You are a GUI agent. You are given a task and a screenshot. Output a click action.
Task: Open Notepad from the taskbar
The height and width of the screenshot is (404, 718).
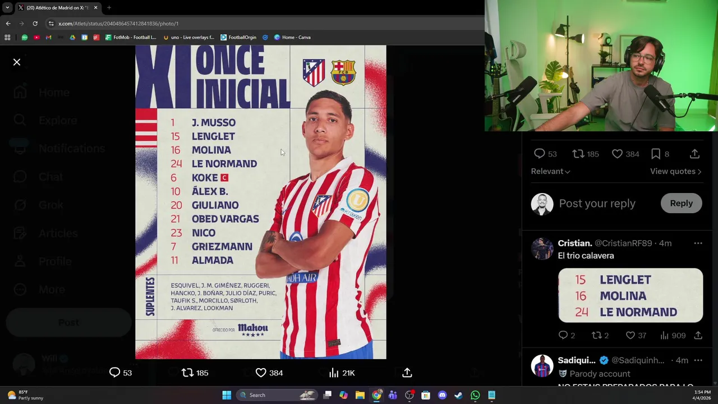[491, 395]
